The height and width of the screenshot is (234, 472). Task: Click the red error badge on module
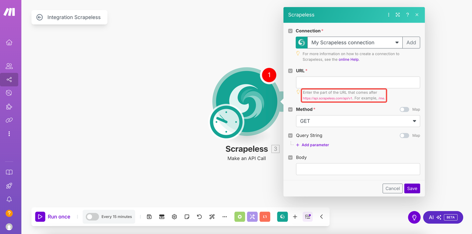[x=269, y=75]
